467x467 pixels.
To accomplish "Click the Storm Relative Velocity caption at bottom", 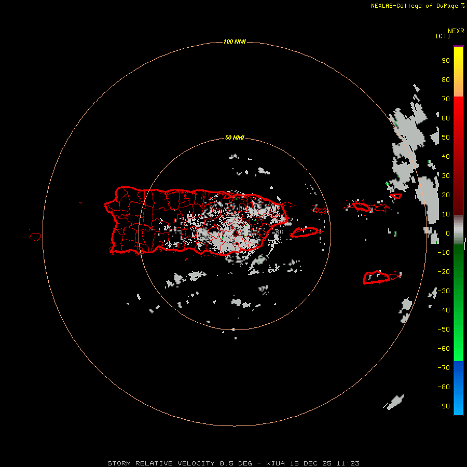I will 233,463.
